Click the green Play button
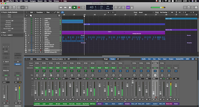 (x=74, y=8)
